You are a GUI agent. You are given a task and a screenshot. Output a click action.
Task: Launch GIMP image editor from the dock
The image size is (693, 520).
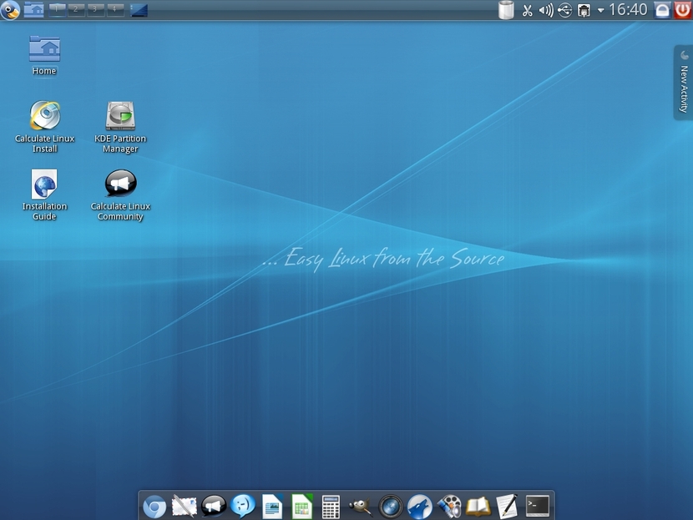361,506
